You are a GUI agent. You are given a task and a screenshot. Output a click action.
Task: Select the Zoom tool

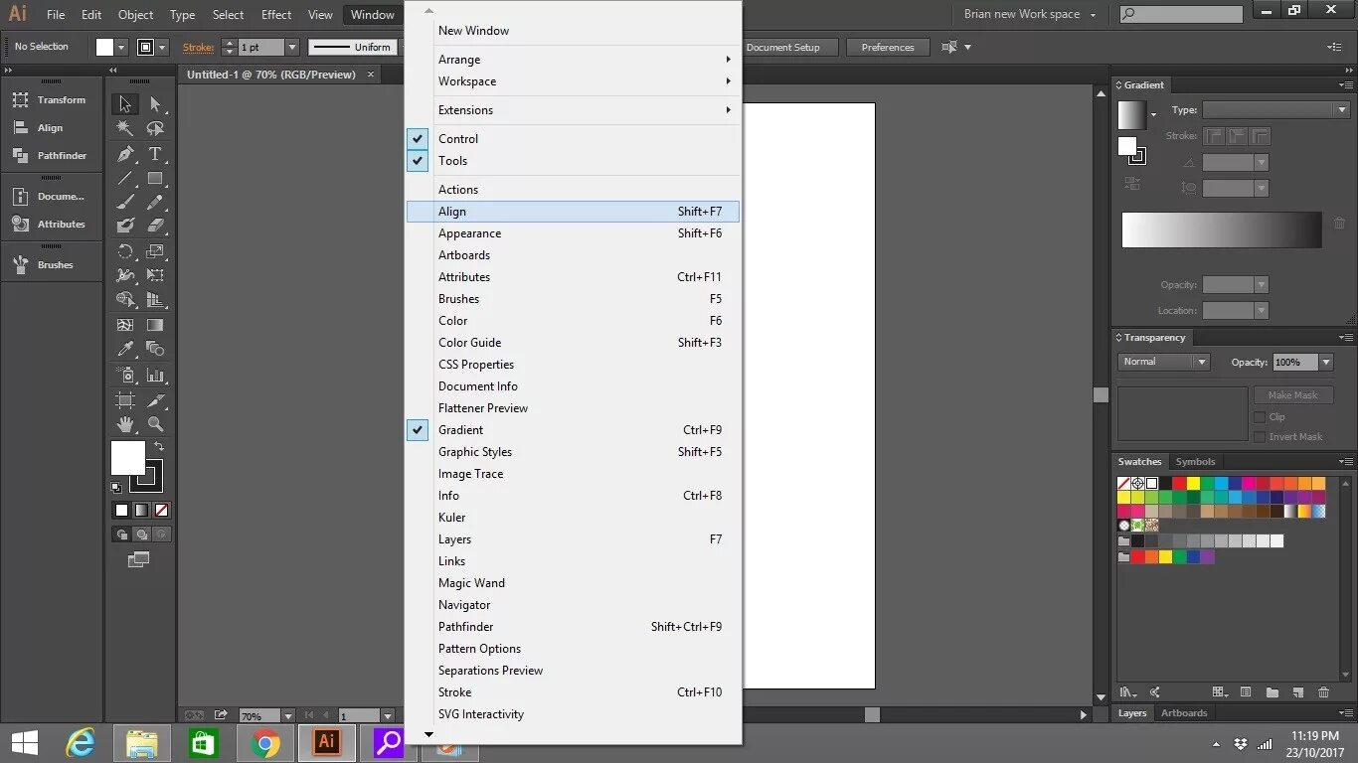click(155, 424)
